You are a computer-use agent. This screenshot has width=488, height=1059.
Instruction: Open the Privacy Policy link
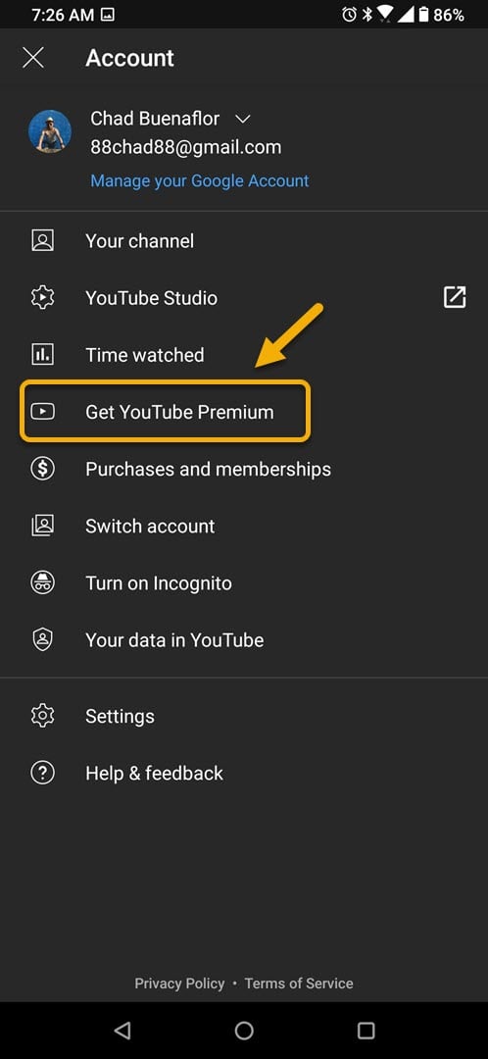click(x=179, y=983)
